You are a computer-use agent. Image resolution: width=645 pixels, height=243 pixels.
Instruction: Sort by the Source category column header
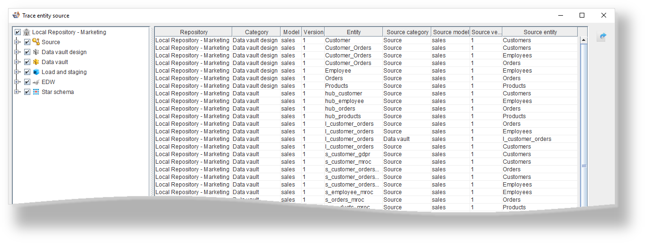pyautogui.click(x=407, y=32)
